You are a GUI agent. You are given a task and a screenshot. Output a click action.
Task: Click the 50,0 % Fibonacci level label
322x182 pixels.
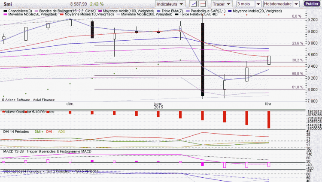pyautogui.click(x=298, y=74)
